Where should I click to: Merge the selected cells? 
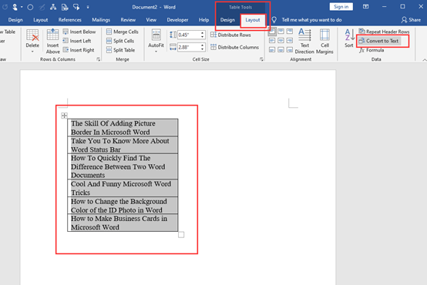pyautogui.click(x=123, y=32)
